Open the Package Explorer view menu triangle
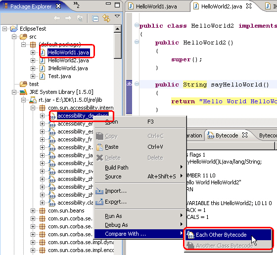The image size is (277, 255). coord(117,16)
